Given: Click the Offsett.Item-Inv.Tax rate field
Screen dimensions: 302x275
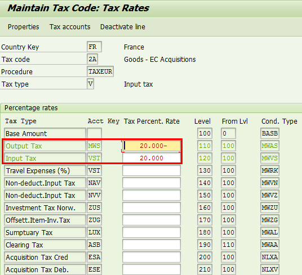Looking at the screenshot, I should pyautogui.click(x=152, y=220).
